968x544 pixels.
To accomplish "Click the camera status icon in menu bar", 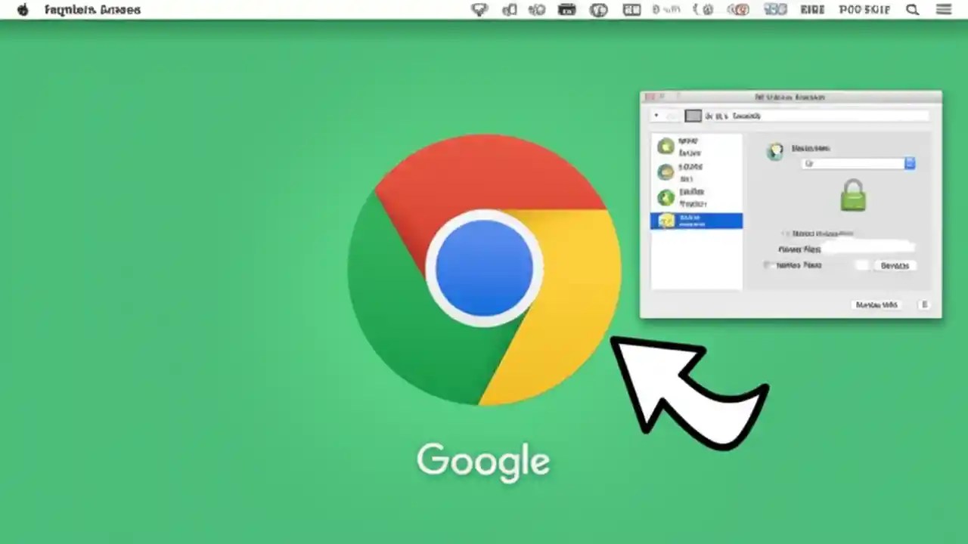I will pyautogui.click(x=567, y=10).
